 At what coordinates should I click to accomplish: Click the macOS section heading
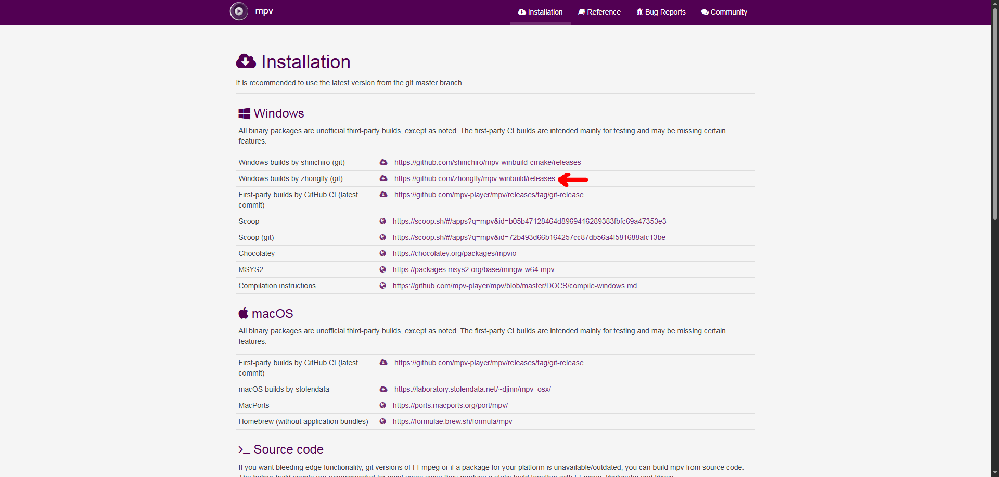tap(272, 313)
